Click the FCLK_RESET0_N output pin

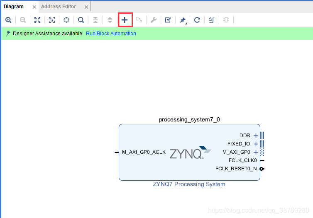[x=262, y=169]
